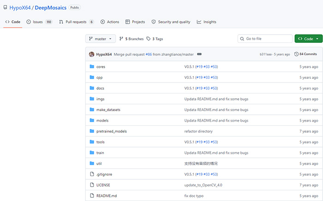Click the history clock icon by 84 Commits
The width and height of the screenshot is (323, 201).
pos(296,54)
